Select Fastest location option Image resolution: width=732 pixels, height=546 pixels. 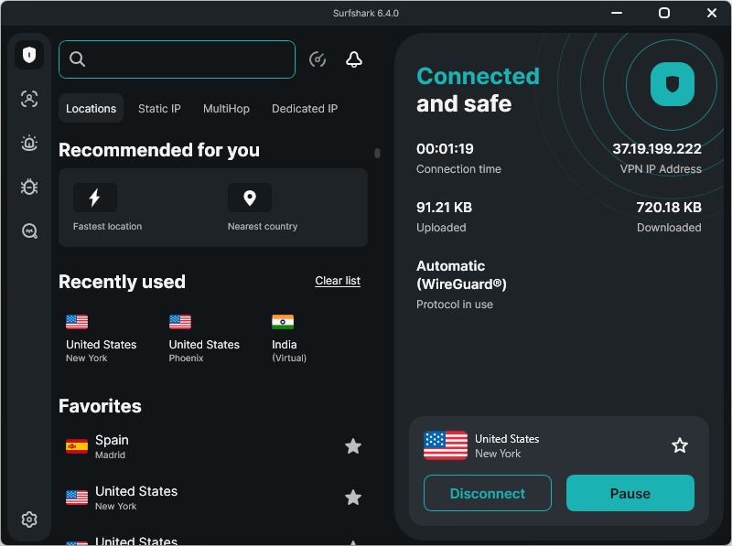108,208
